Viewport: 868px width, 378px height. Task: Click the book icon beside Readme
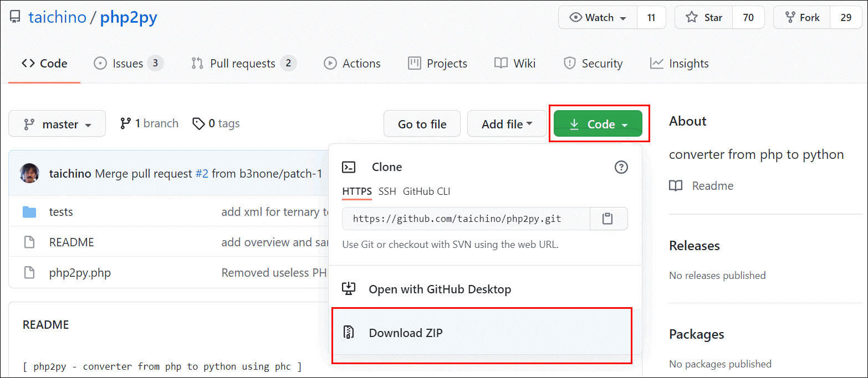[676, 186]
